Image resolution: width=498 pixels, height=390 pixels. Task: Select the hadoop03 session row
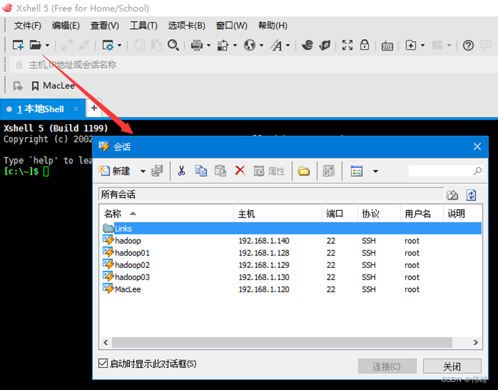coord(292,277)
